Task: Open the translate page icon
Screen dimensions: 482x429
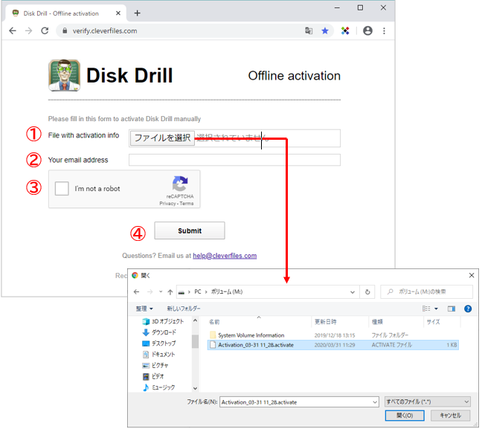Action: 309,30
